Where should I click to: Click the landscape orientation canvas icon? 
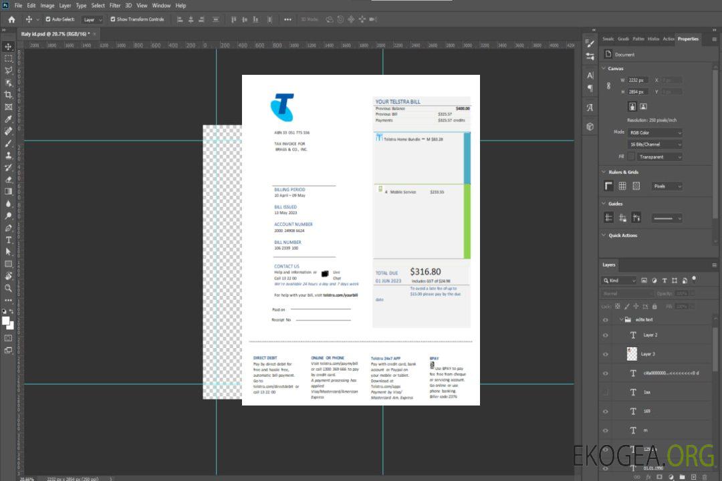click(x=643, y=106)
